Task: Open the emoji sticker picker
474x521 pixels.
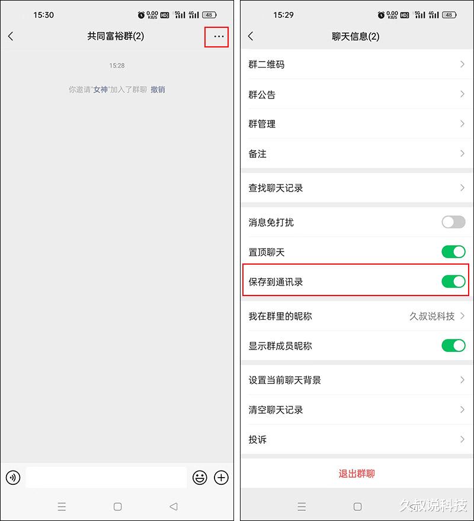Action: click(200, 478)
